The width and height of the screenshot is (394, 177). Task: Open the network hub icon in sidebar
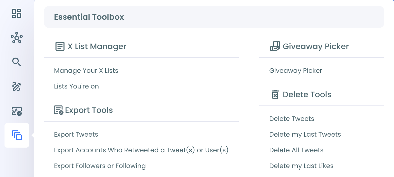(17, 38)
